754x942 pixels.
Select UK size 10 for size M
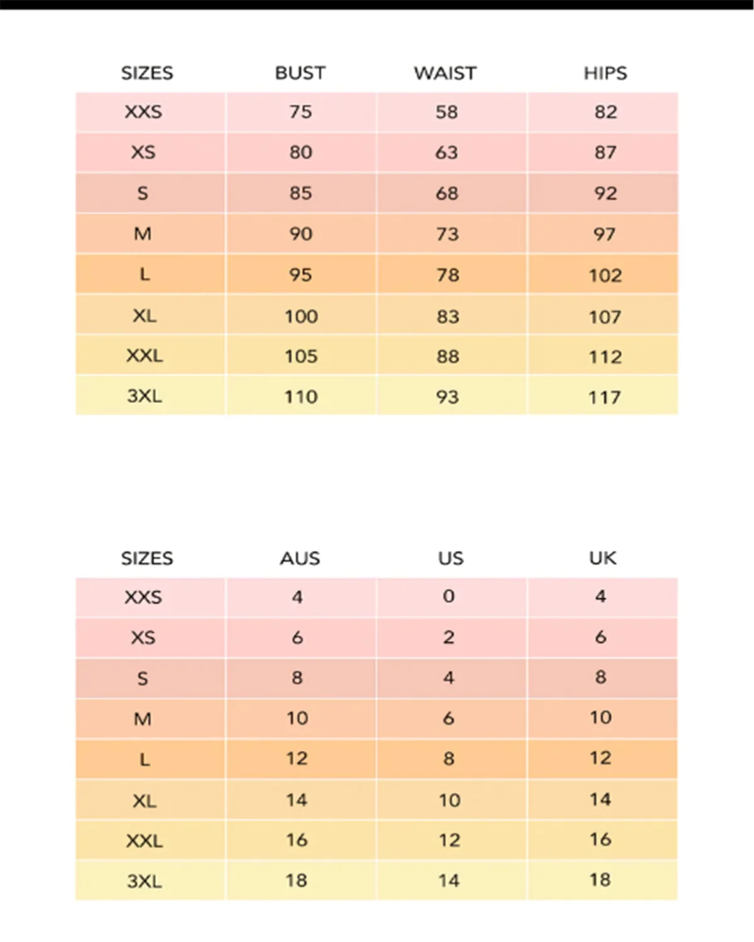(x=601, y=718)
